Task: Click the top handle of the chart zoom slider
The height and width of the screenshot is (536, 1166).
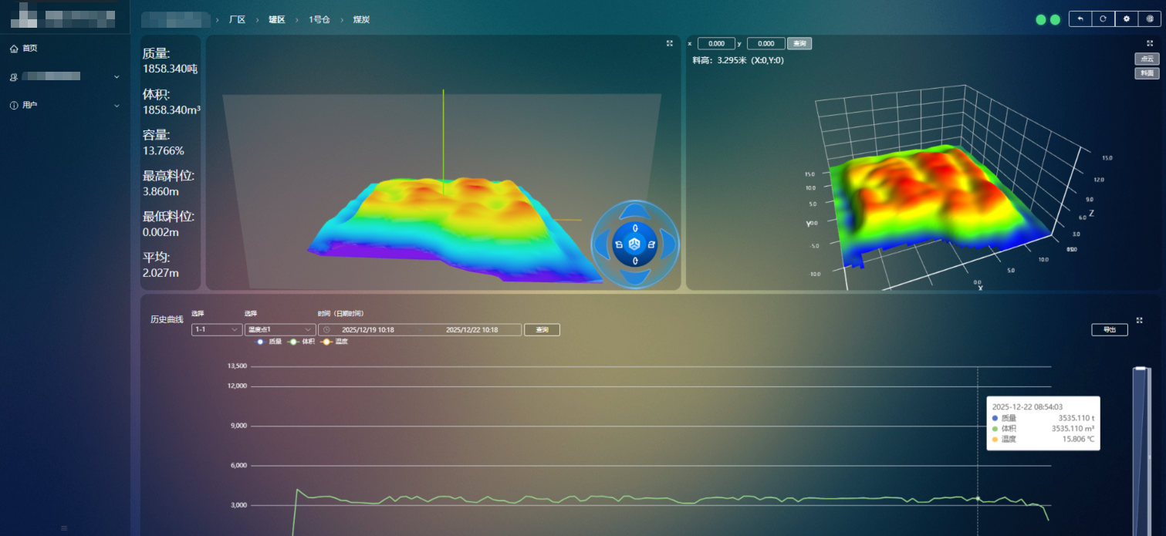Action: coord(1141,369)
